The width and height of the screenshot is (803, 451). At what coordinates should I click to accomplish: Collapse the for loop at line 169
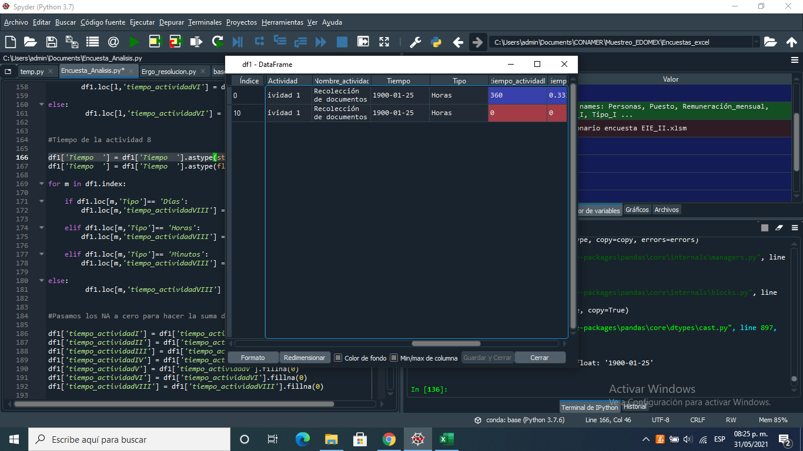(x=42, y=184)
